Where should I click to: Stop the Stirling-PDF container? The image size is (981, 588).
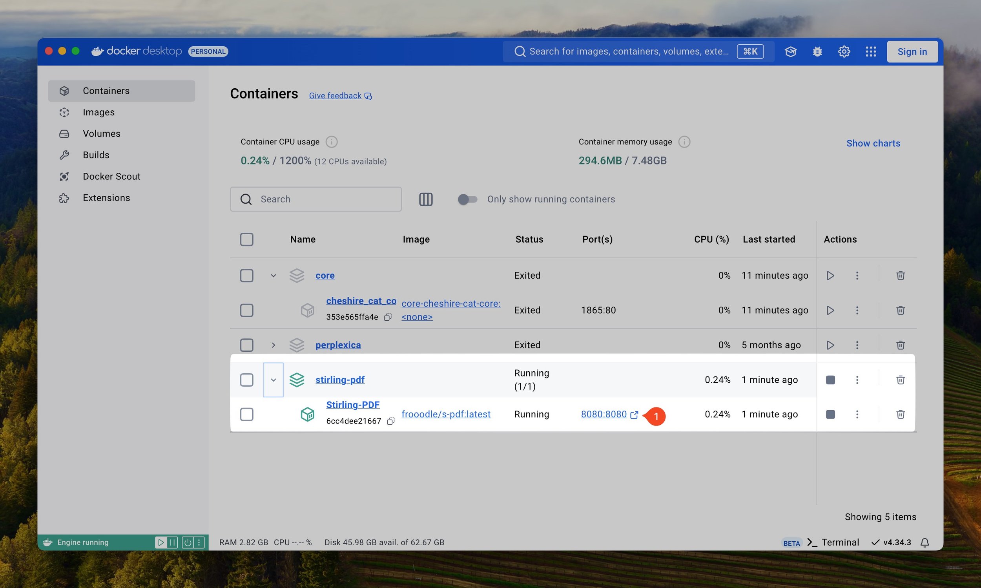pyautogui.click(x=830, y=415)
